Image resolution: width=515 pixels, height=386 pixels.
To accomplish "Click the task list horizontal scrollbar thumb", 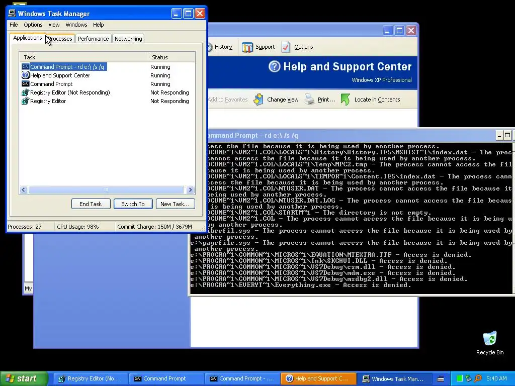I will pos(106,189).
